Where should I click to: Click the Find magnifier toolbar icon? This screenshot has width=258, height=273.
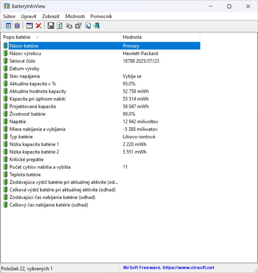[x=87, y=26]
